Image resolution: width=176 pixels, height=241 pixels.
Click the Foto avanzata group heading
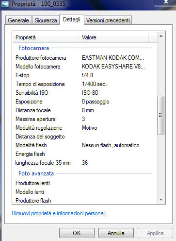pos(36,173)
